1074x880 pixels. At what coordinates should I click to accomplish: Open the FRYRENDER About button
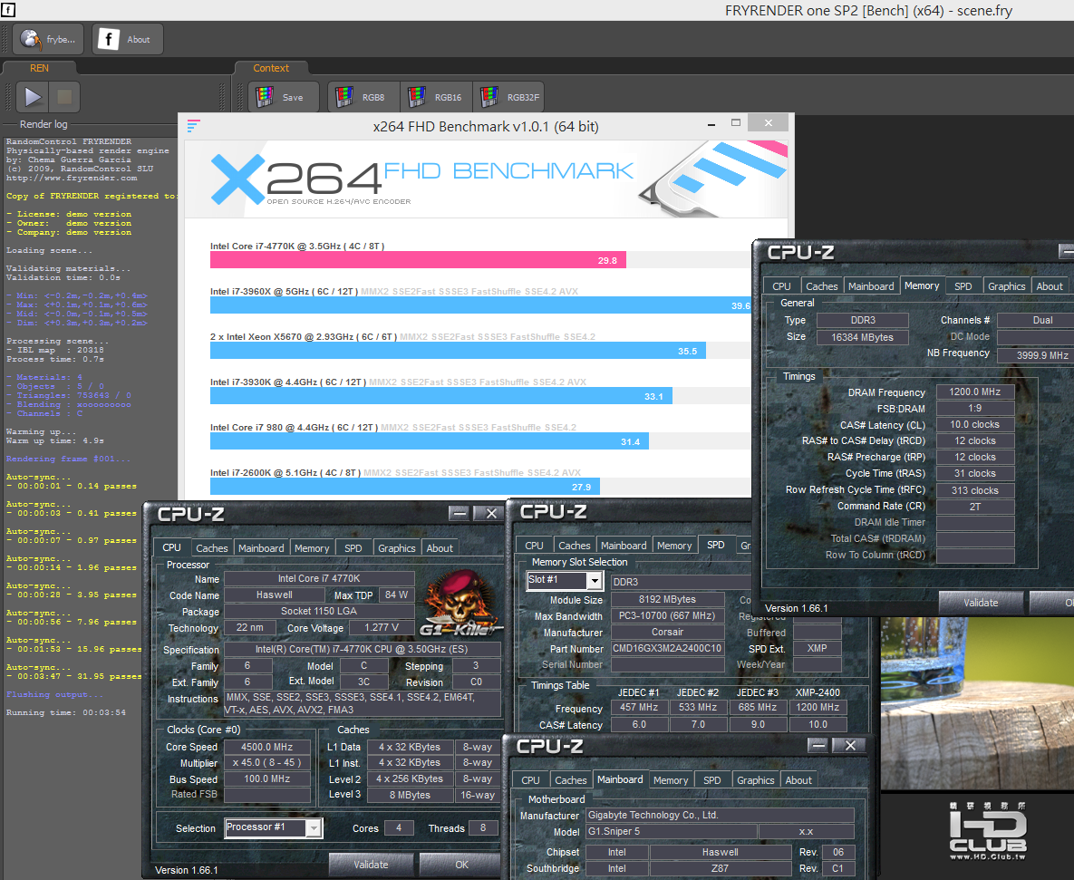[x=128, y=39]
